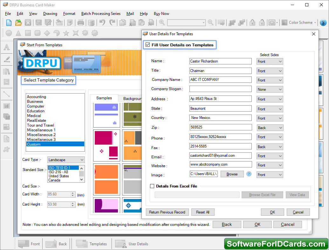Image resolution: width=329 pixels, height=250 pixels.
Task: Click the New document toolbar icon
Action: (9, 23)
